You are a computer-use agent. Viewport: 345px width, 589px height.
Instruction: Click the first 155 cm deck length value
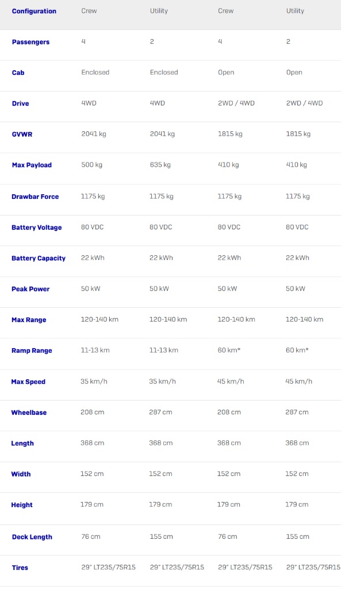[x=162, y=537]
